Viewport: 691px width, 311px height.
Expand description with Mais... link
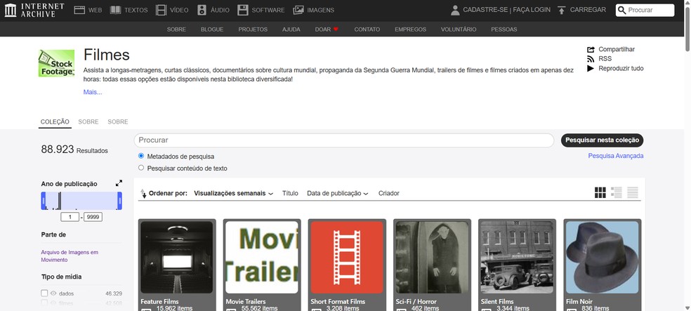coord(93,92)
